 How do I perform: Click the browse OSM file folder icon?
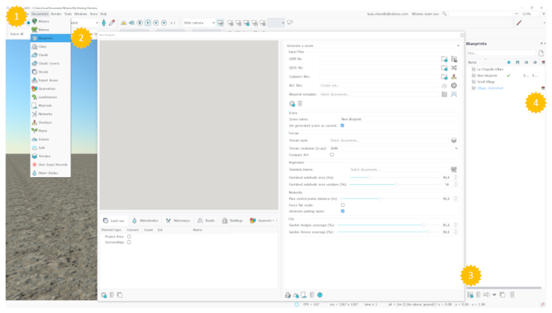tap(444, 59)
